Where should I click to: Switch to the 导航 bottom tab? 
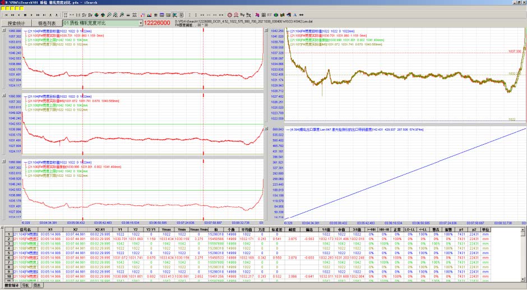click(x=26, y=286)
